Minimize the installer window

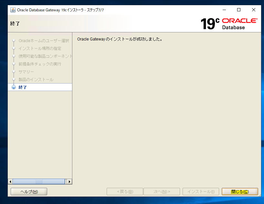coord(224,10)
